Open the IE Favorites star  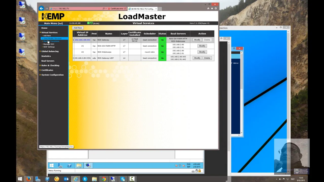tap(212, 9)
